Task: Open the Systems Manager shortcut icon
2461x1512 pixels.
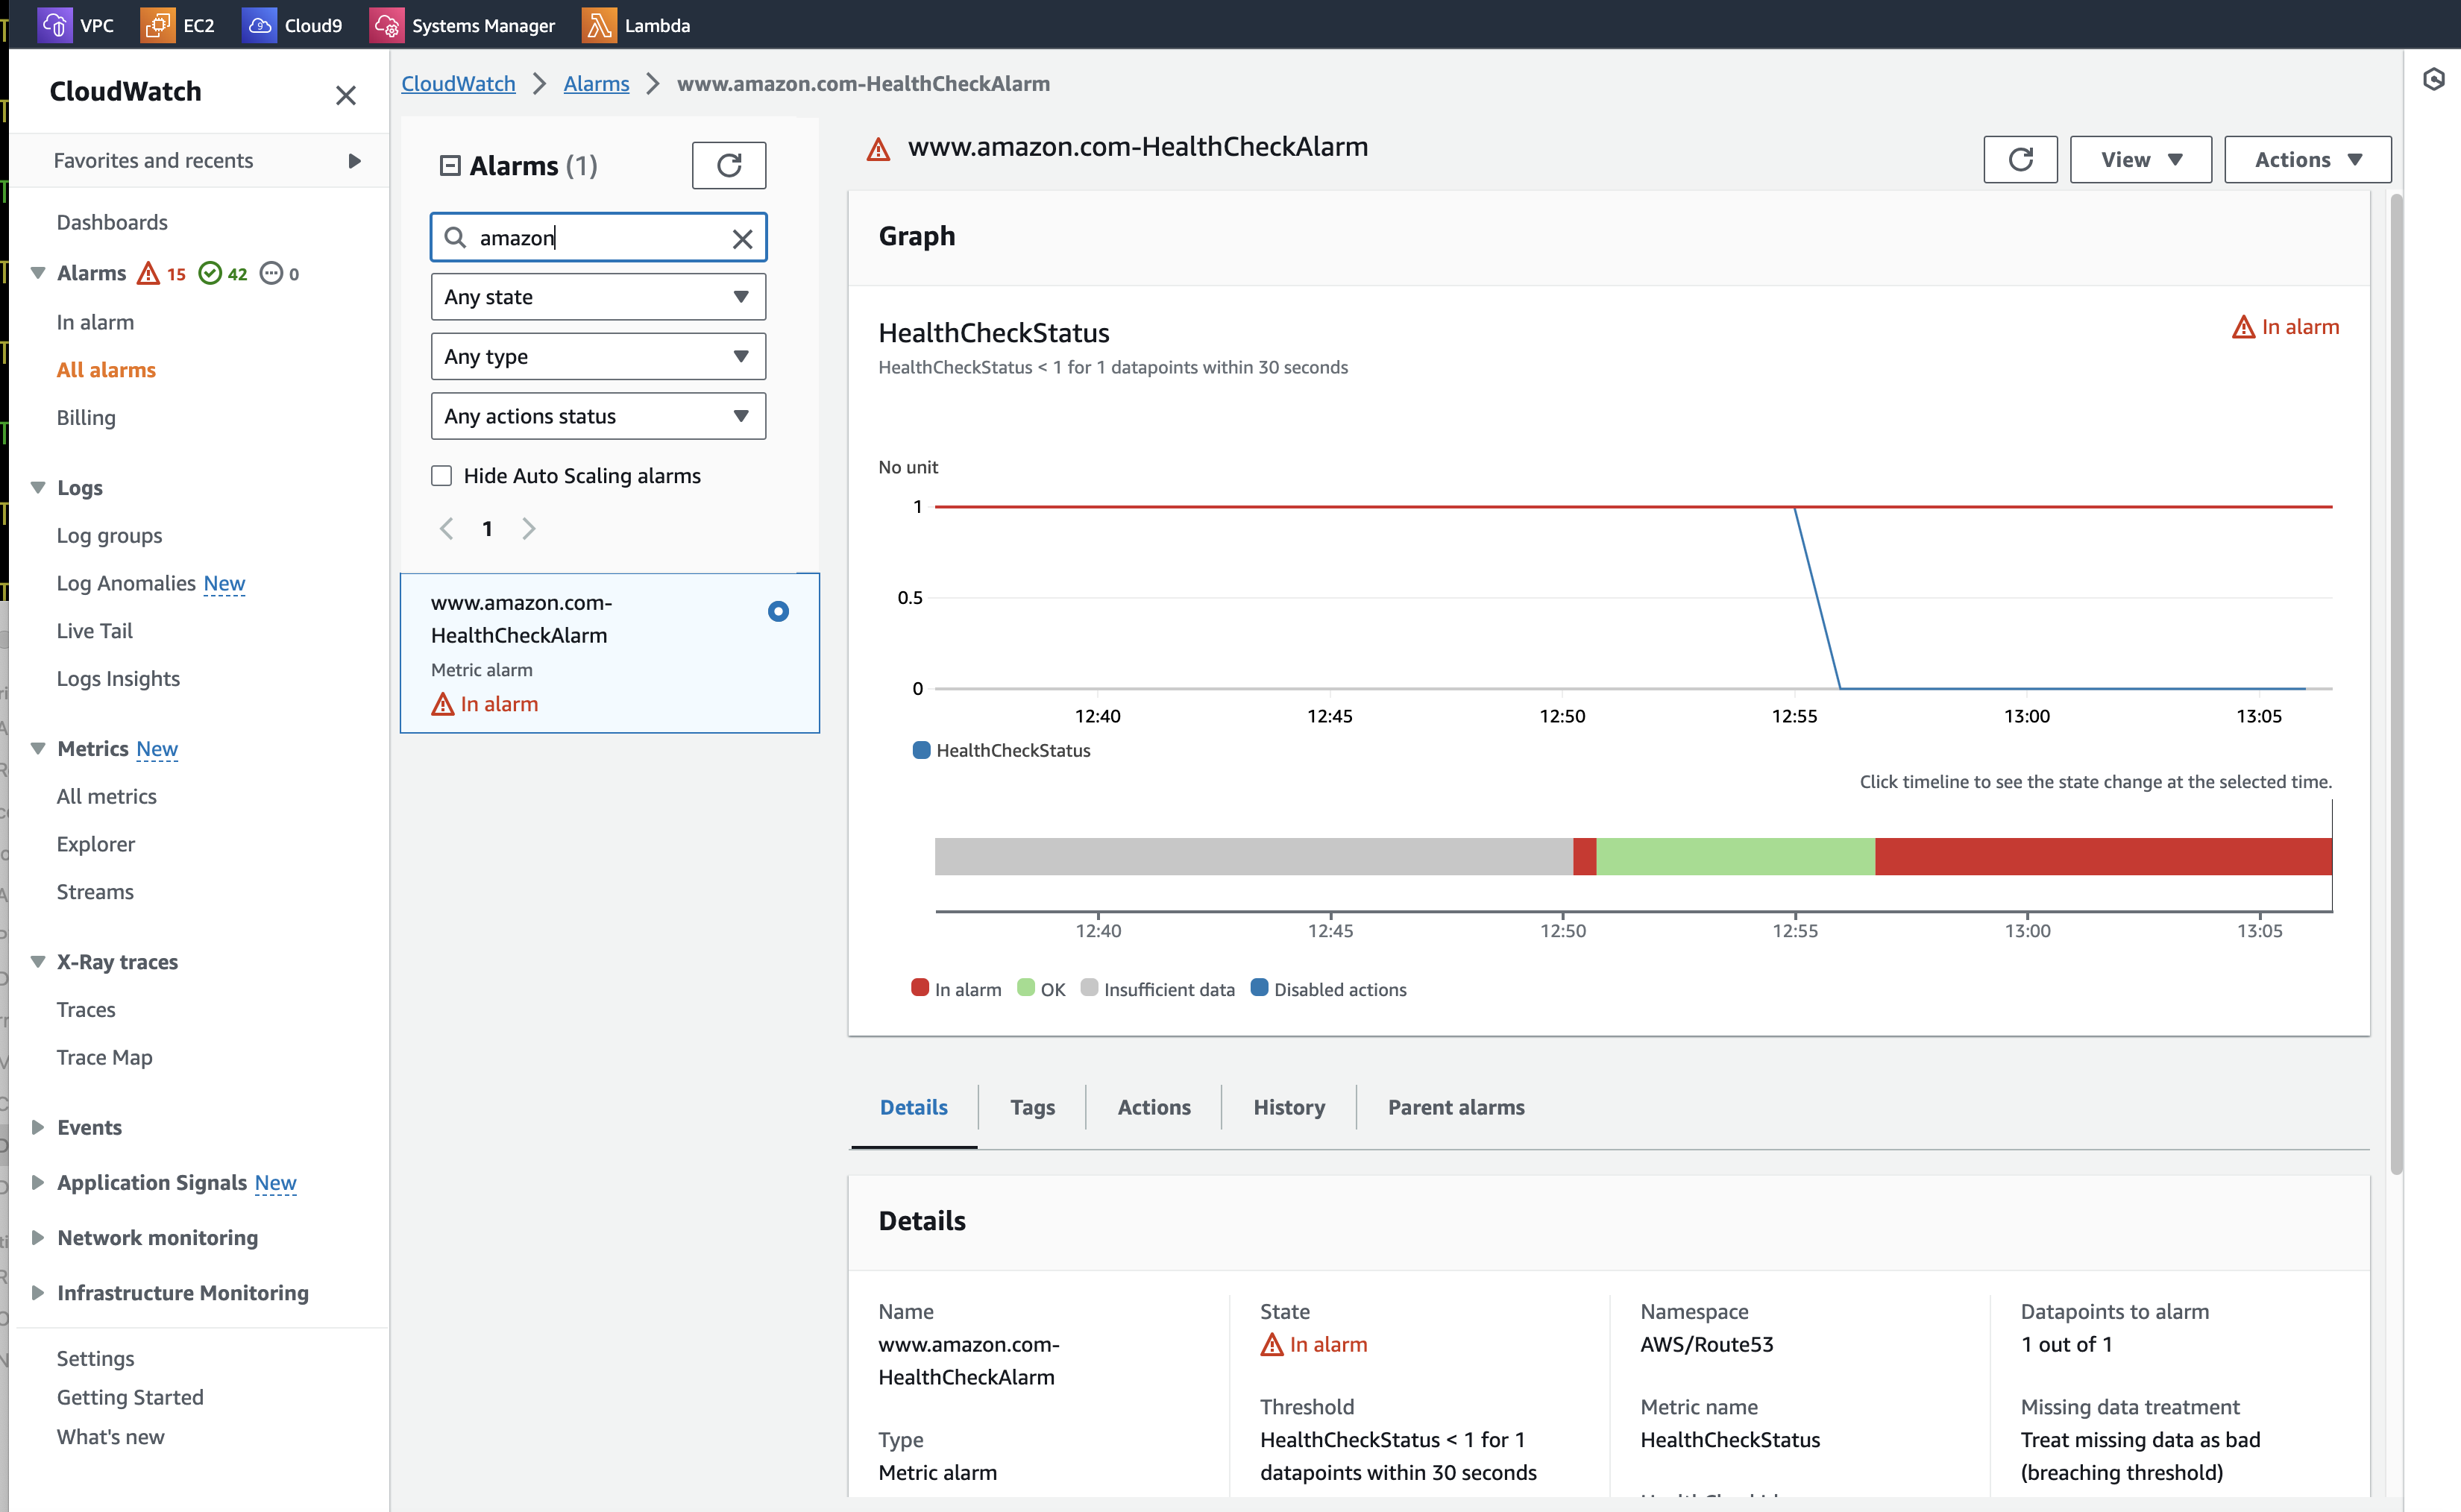Action: (386, 25)
